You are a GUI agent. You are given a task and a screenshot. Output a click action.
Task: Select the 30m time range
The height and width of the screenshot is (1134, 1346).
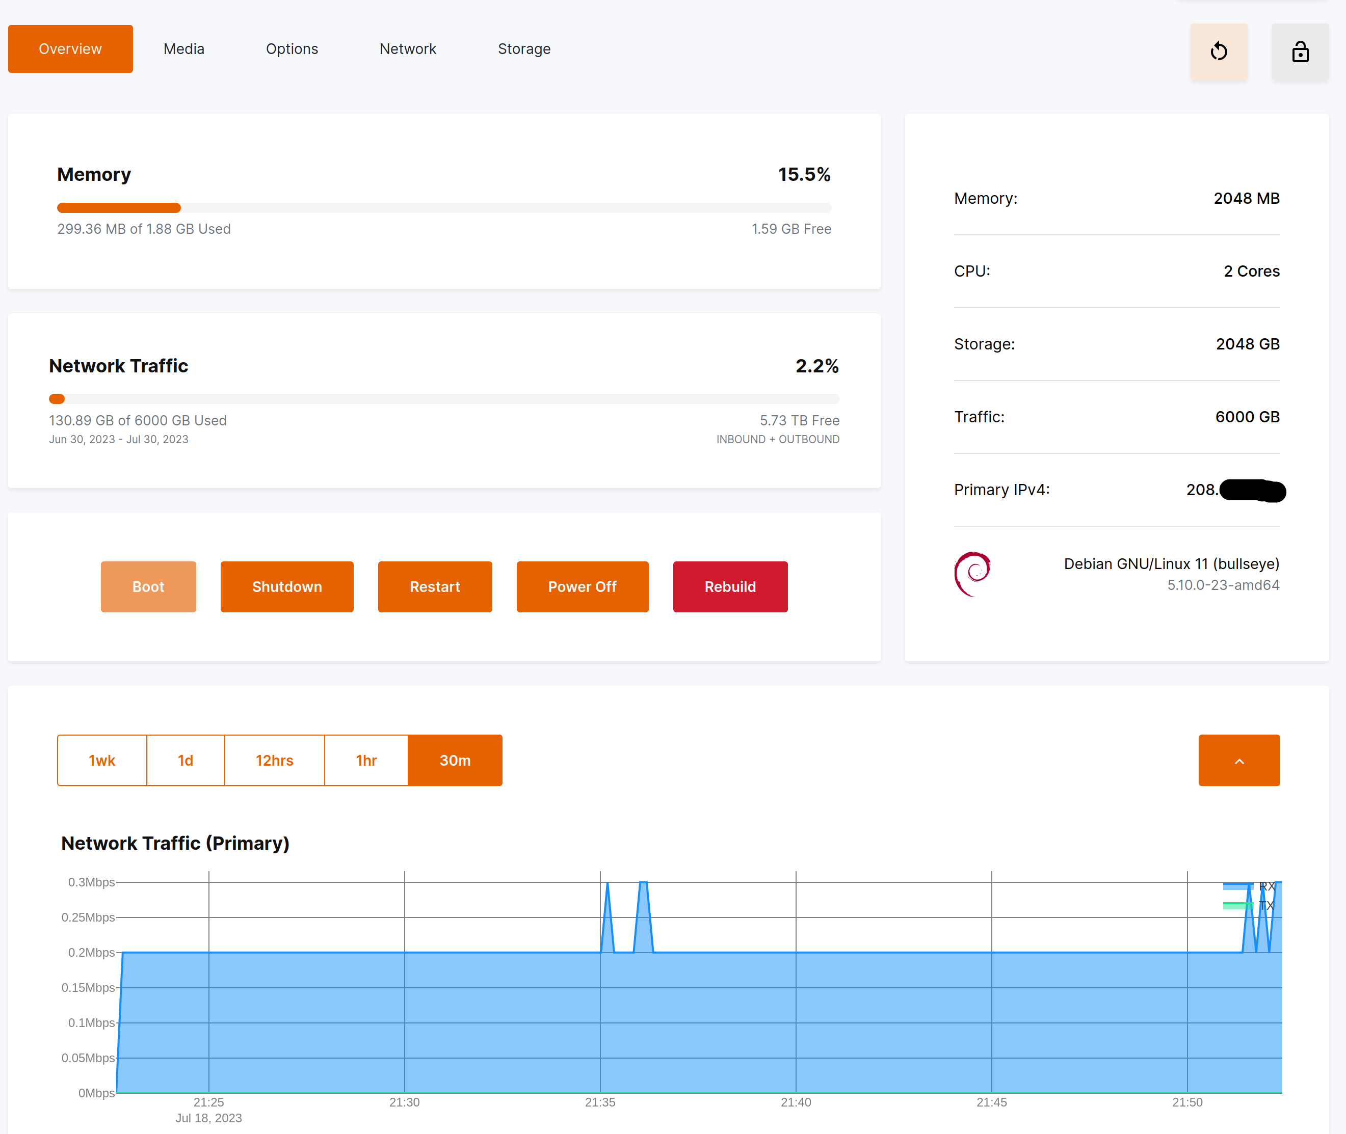pyautogui.click(x=455, y=761)
